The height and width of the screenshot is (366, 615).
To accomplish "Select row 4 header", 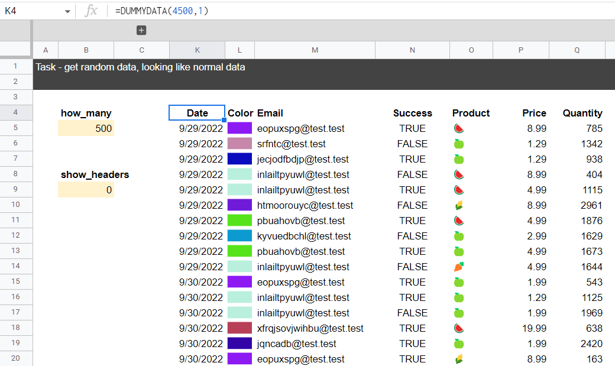I will (16, 112).
